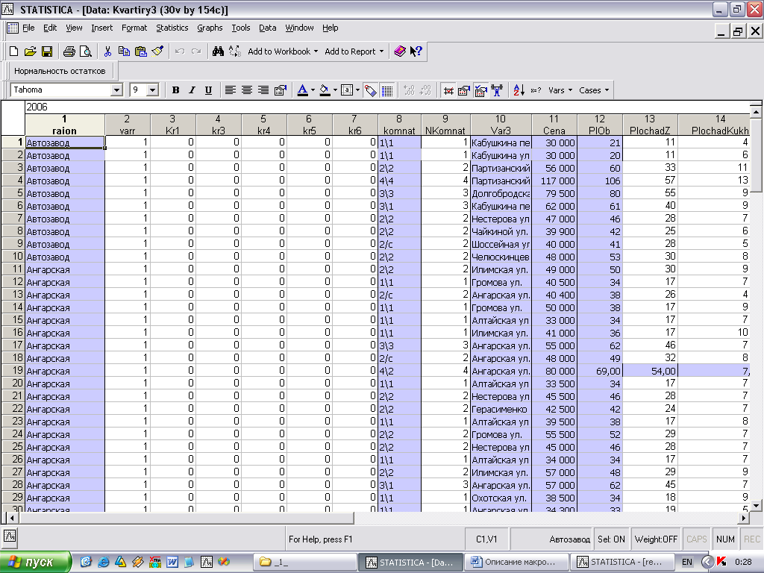The image size is (764, 573).
Task: Click the STATISTICA Help book icon
Action: coord(400,51)
